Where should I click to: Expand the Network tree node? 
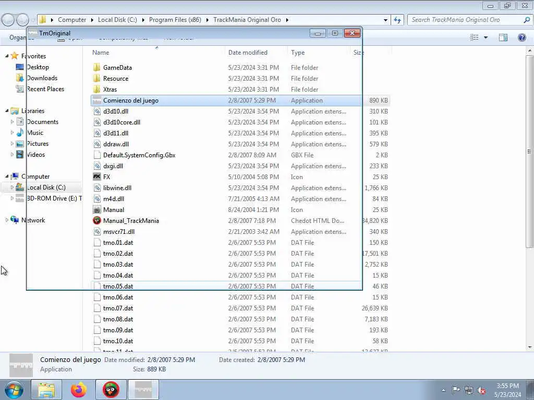[7, 220]
